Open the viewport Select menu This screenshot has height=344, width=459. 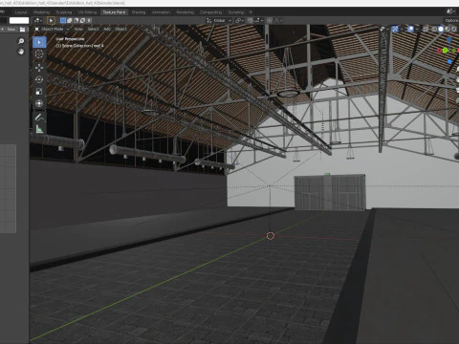(x=93, y=29)
